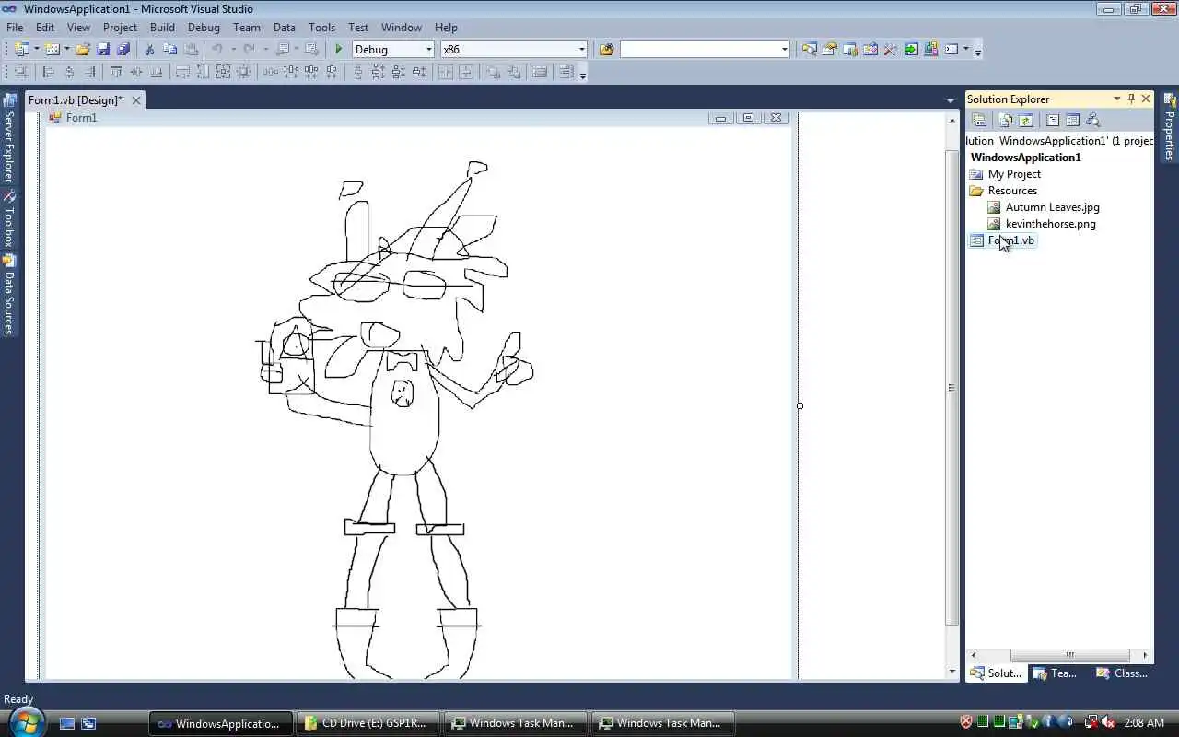Screen dimensions: 1179x737
Task: Open the Debug menu
Action: (204, 28)
